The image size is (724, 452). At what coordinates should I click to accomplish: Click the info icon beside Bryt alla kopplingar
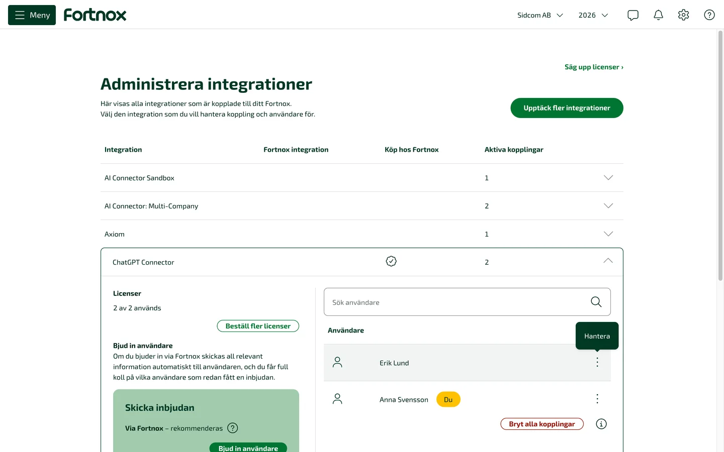pos(601,424)
